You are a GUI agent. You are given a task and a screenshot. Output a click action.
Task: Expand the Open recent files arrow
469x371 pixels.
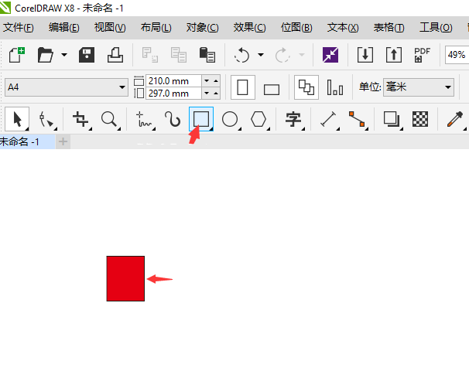pos(64,55)
